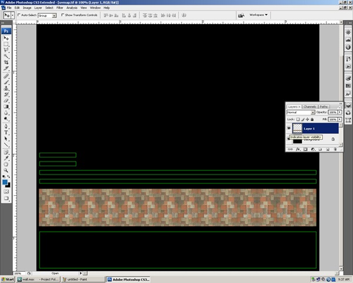Select the Blur tool

pos(6,113)
